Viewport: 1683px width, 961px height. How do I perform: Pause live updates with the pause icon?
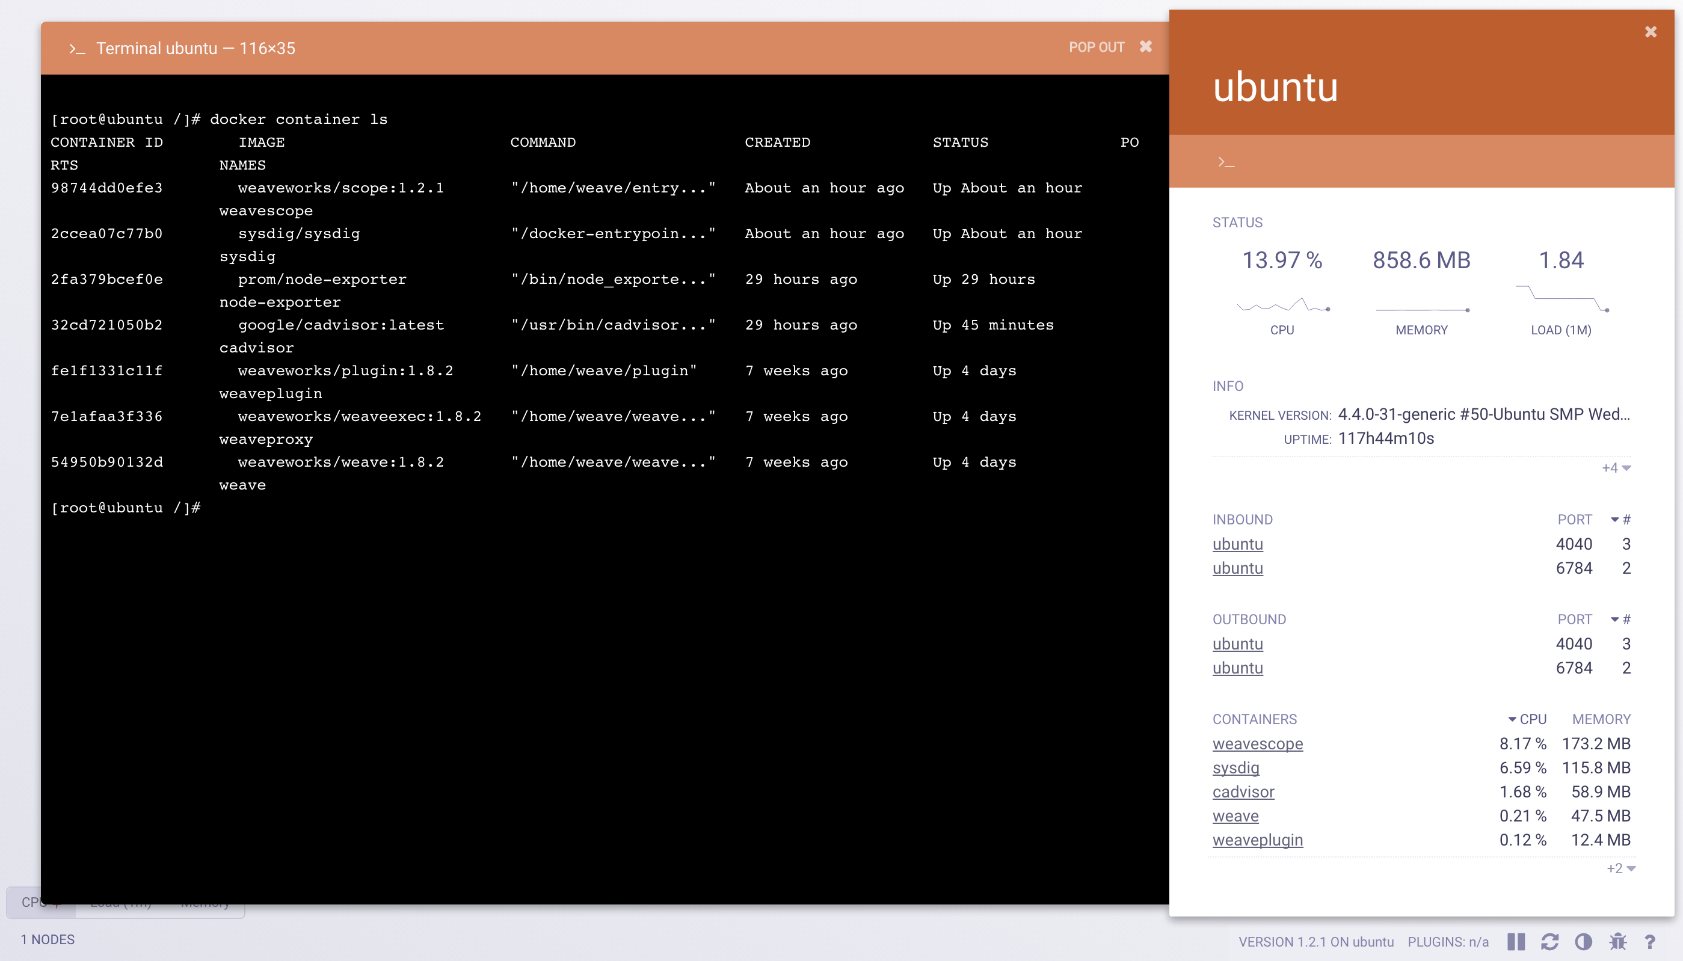(x=1516, y=942)
